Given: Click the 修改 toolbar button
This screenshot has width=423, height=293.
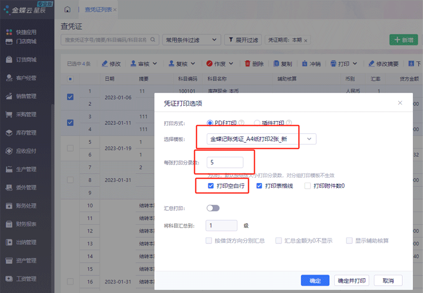Looking at the screenshot, I should click(x=111, y=63).
